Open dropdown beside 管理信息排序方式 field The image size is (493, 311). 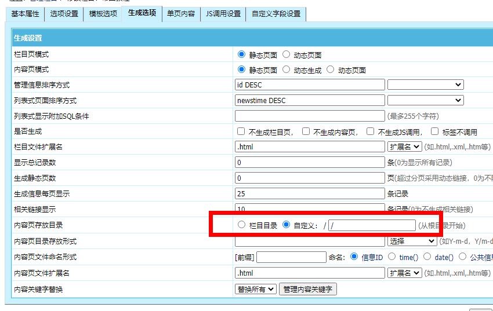click(425, 85)
